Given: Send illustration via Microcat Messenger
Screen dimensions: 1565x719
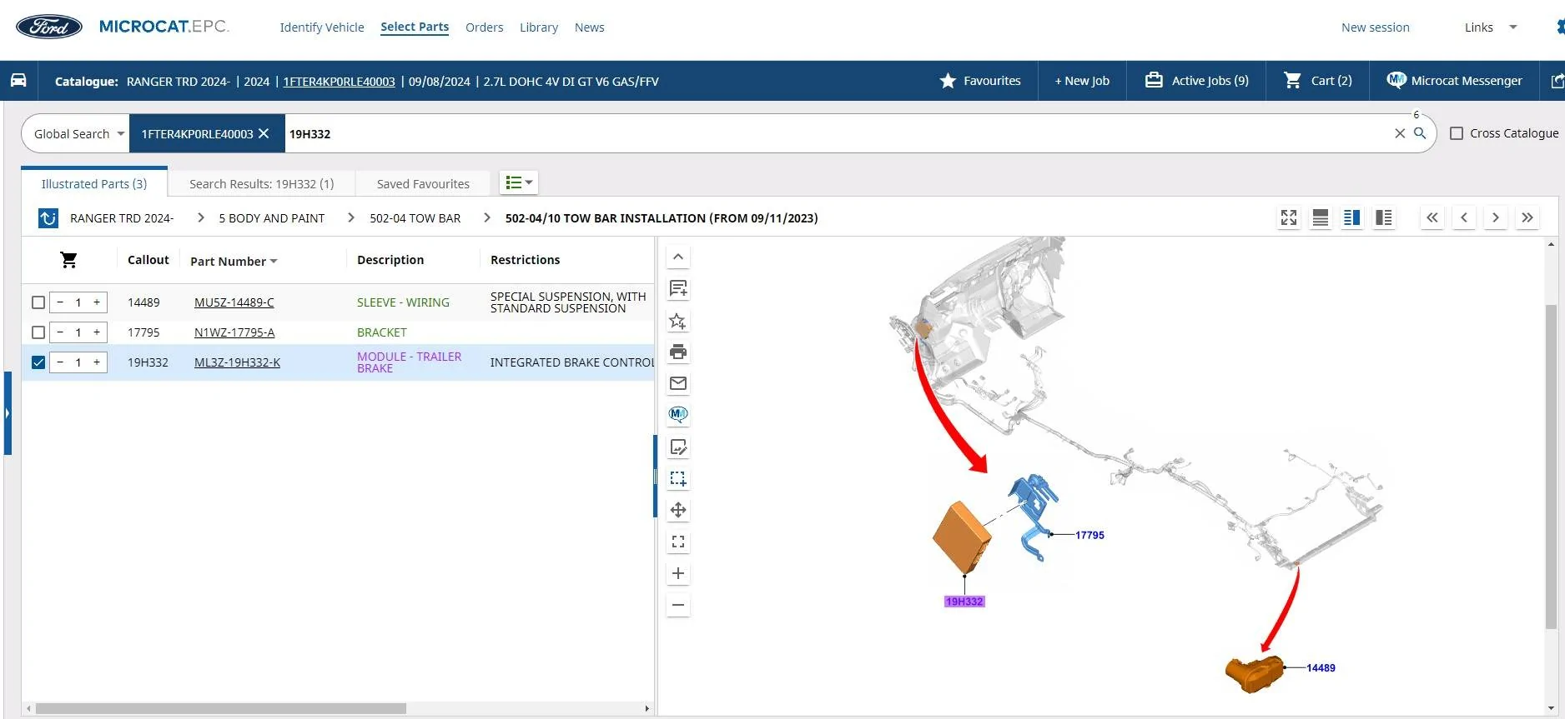Looking at the screenshot, I should pyautogui.click(x=678, y=415).
